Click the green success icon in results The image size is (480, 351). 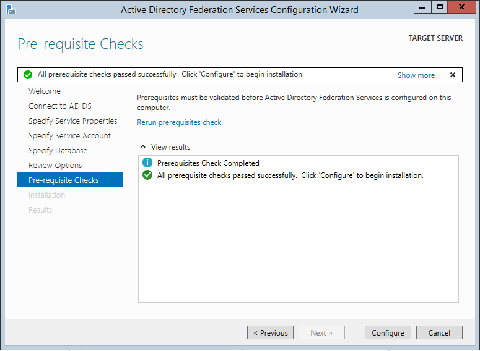tap(147, 175)
